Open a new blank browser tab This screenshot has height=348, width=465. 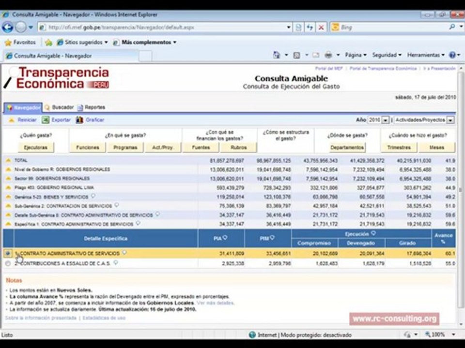pos(145,56)
